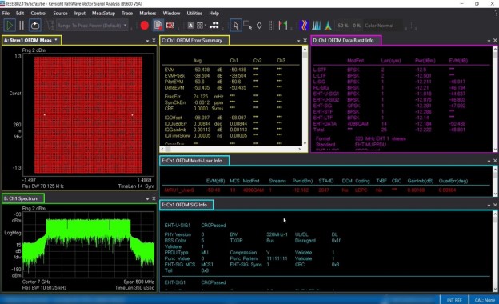Start measurement with the green Run button
499x304 pixels.
click(10, 25)
